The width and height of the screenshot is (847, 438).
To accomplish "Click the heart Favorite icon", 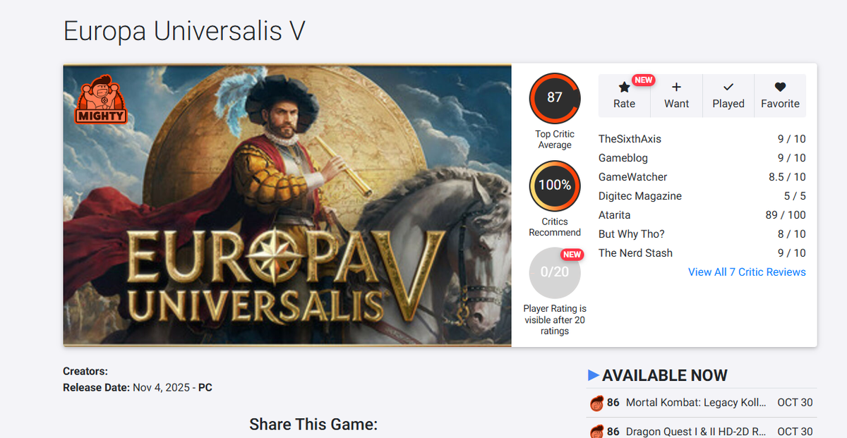I will coord(780,87).
